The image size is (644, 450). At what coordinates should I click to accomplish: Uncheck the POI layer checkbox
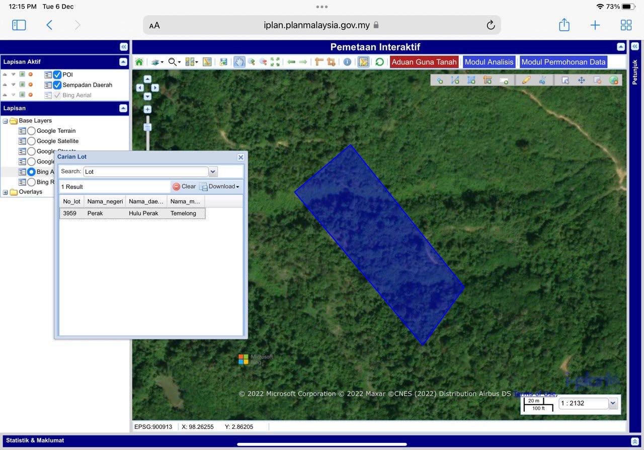point(57,74)
